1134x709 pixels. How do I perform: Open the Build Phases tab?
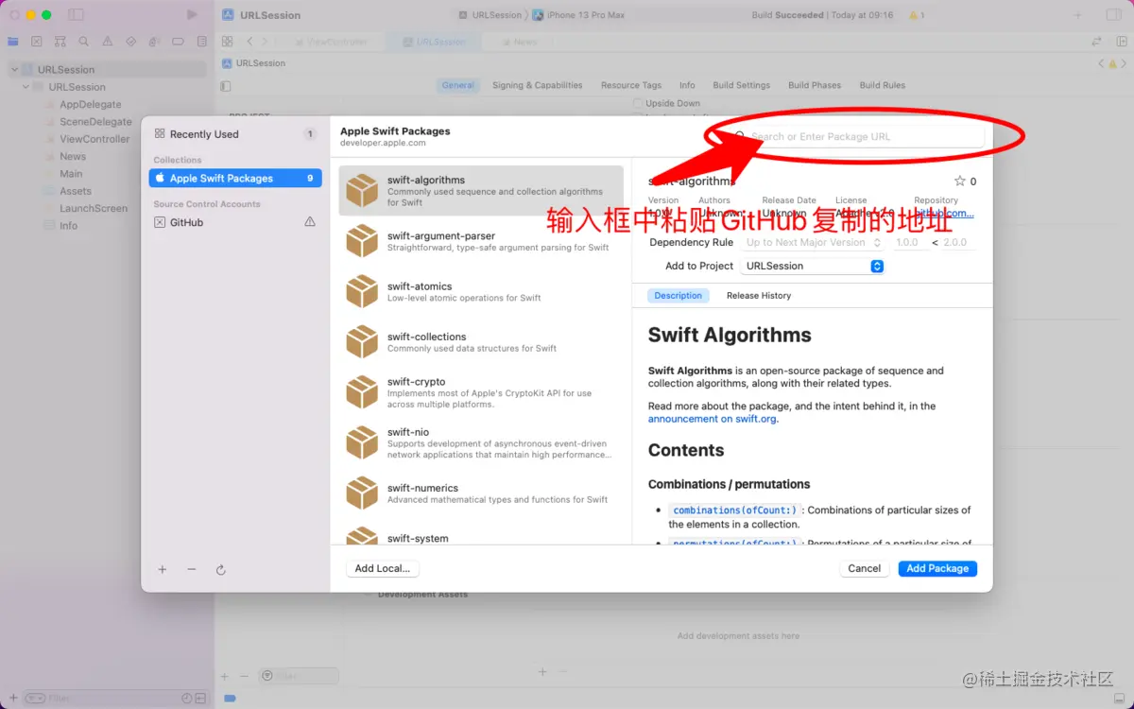pos(815,85)
